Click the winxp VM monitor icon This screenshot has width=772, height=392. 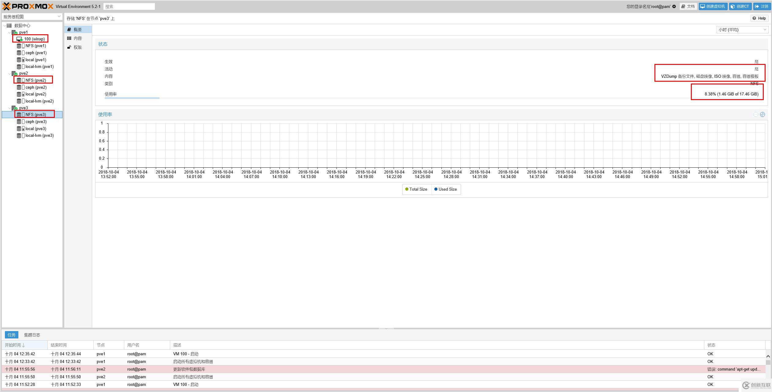[20, 39]
